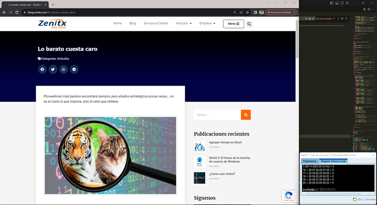377x205 pixels.
Task: Go to previous match in VS Code find
Action: coord(334,19)
